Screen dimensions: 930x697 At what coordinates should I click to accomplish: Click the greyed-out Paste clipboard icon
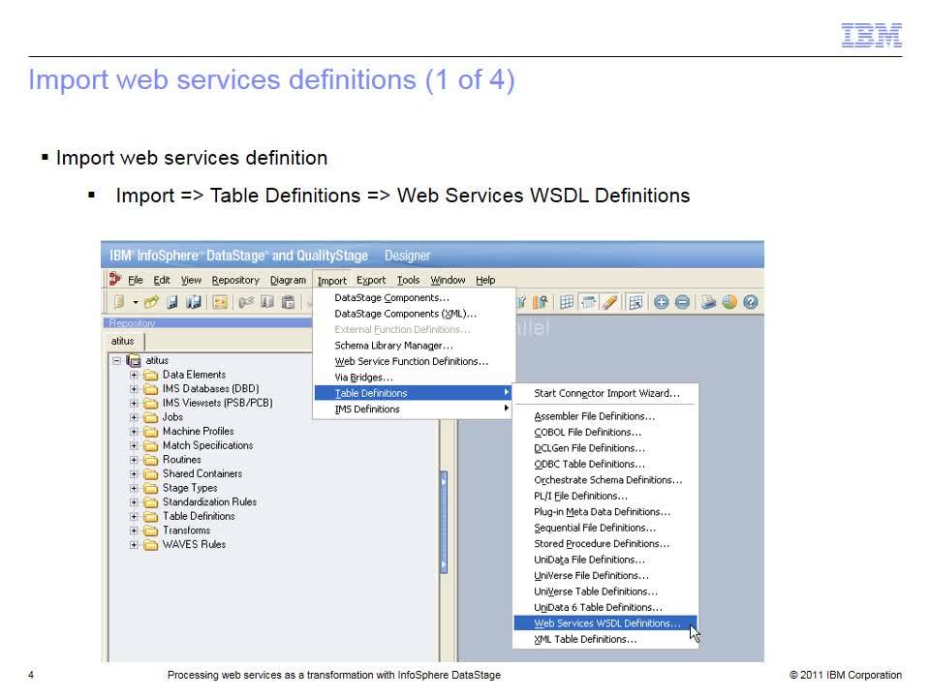click(289, 302)
